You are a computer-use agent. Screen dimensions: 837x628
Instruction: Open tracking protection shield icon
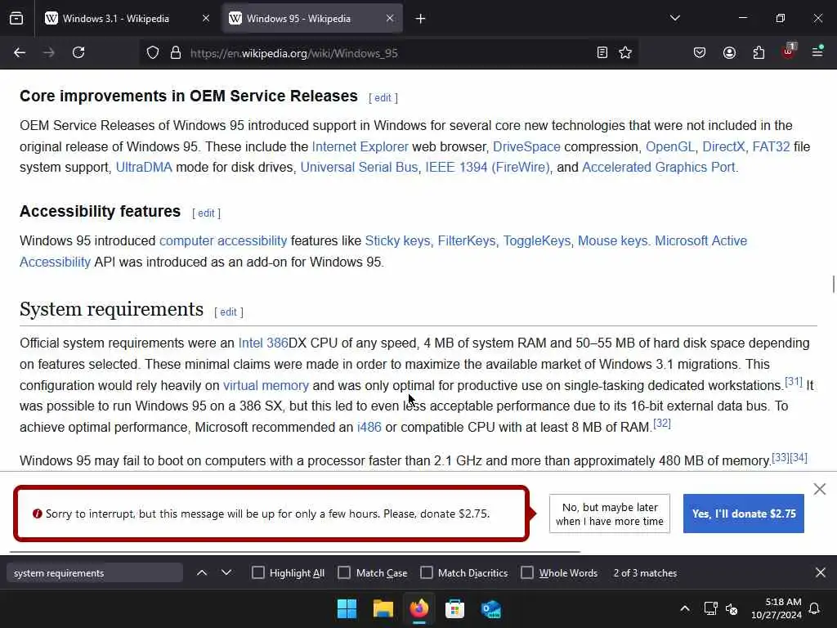click(153, 53)
